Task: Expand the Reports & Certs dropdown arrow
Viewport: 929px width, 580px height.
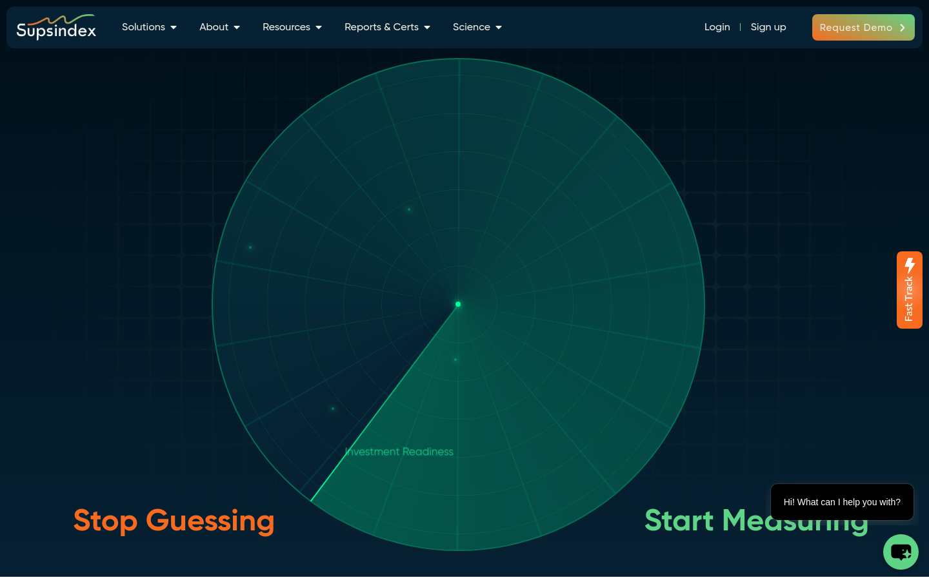Action: point(427,28)
